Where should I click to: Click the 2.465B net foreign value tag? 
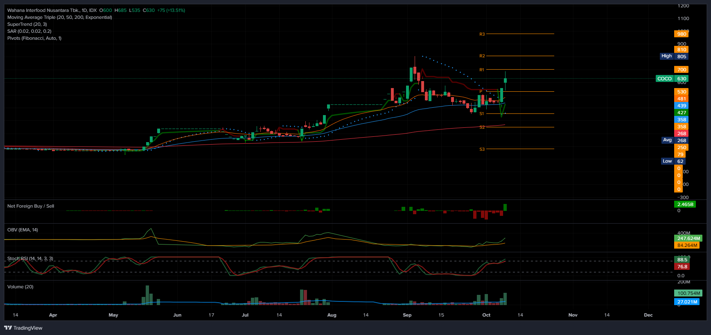pos(685,204)
